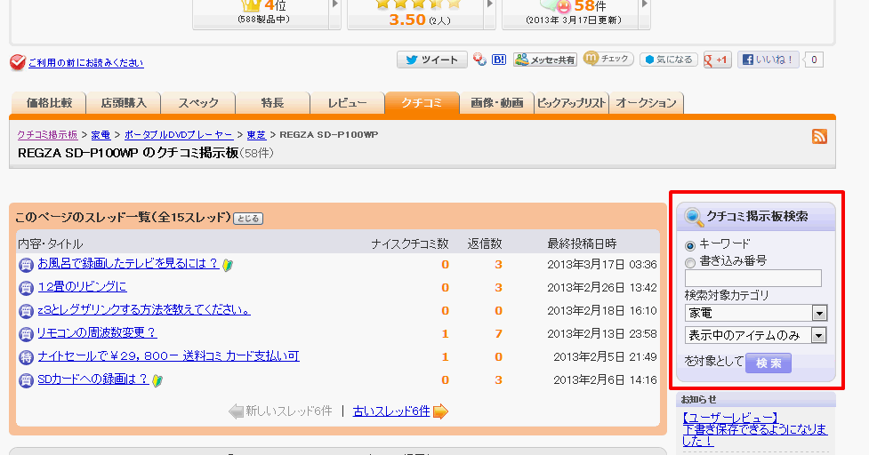Click the red checkmark icon before ご利用の前に

[x=18, y=62]
